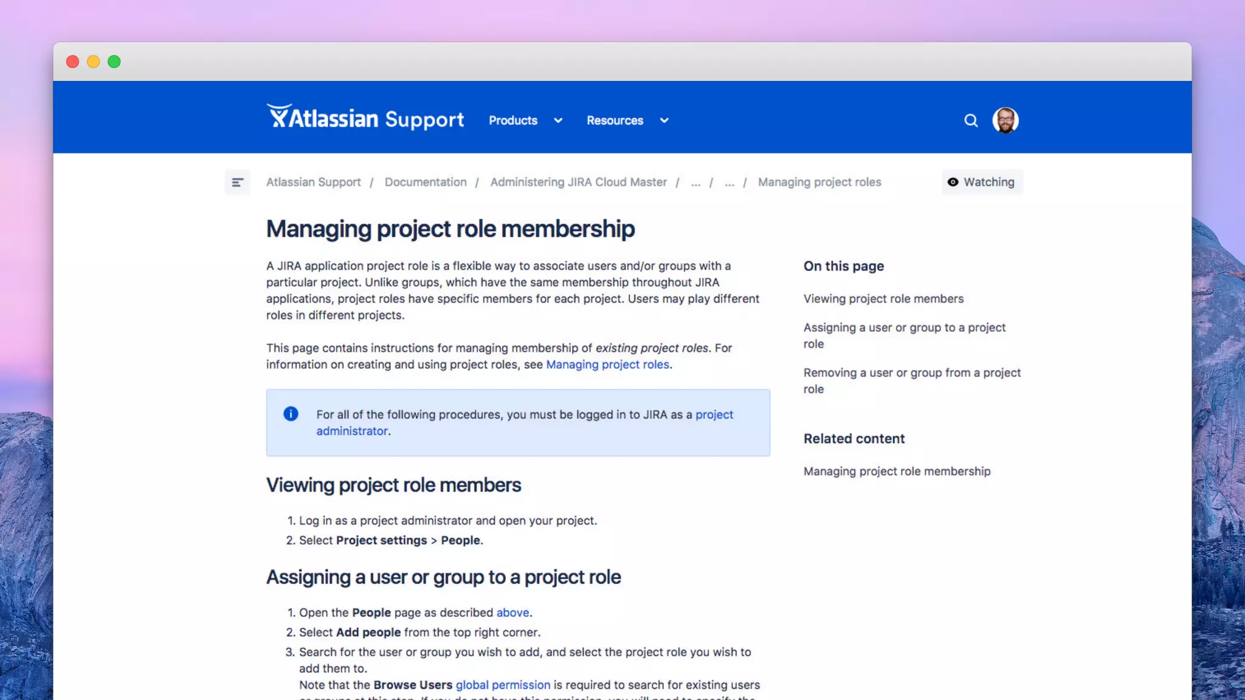Follow the project administrator link
Image resolution: width=1245 pixels, height=700 pixels.
pos(714,414)
